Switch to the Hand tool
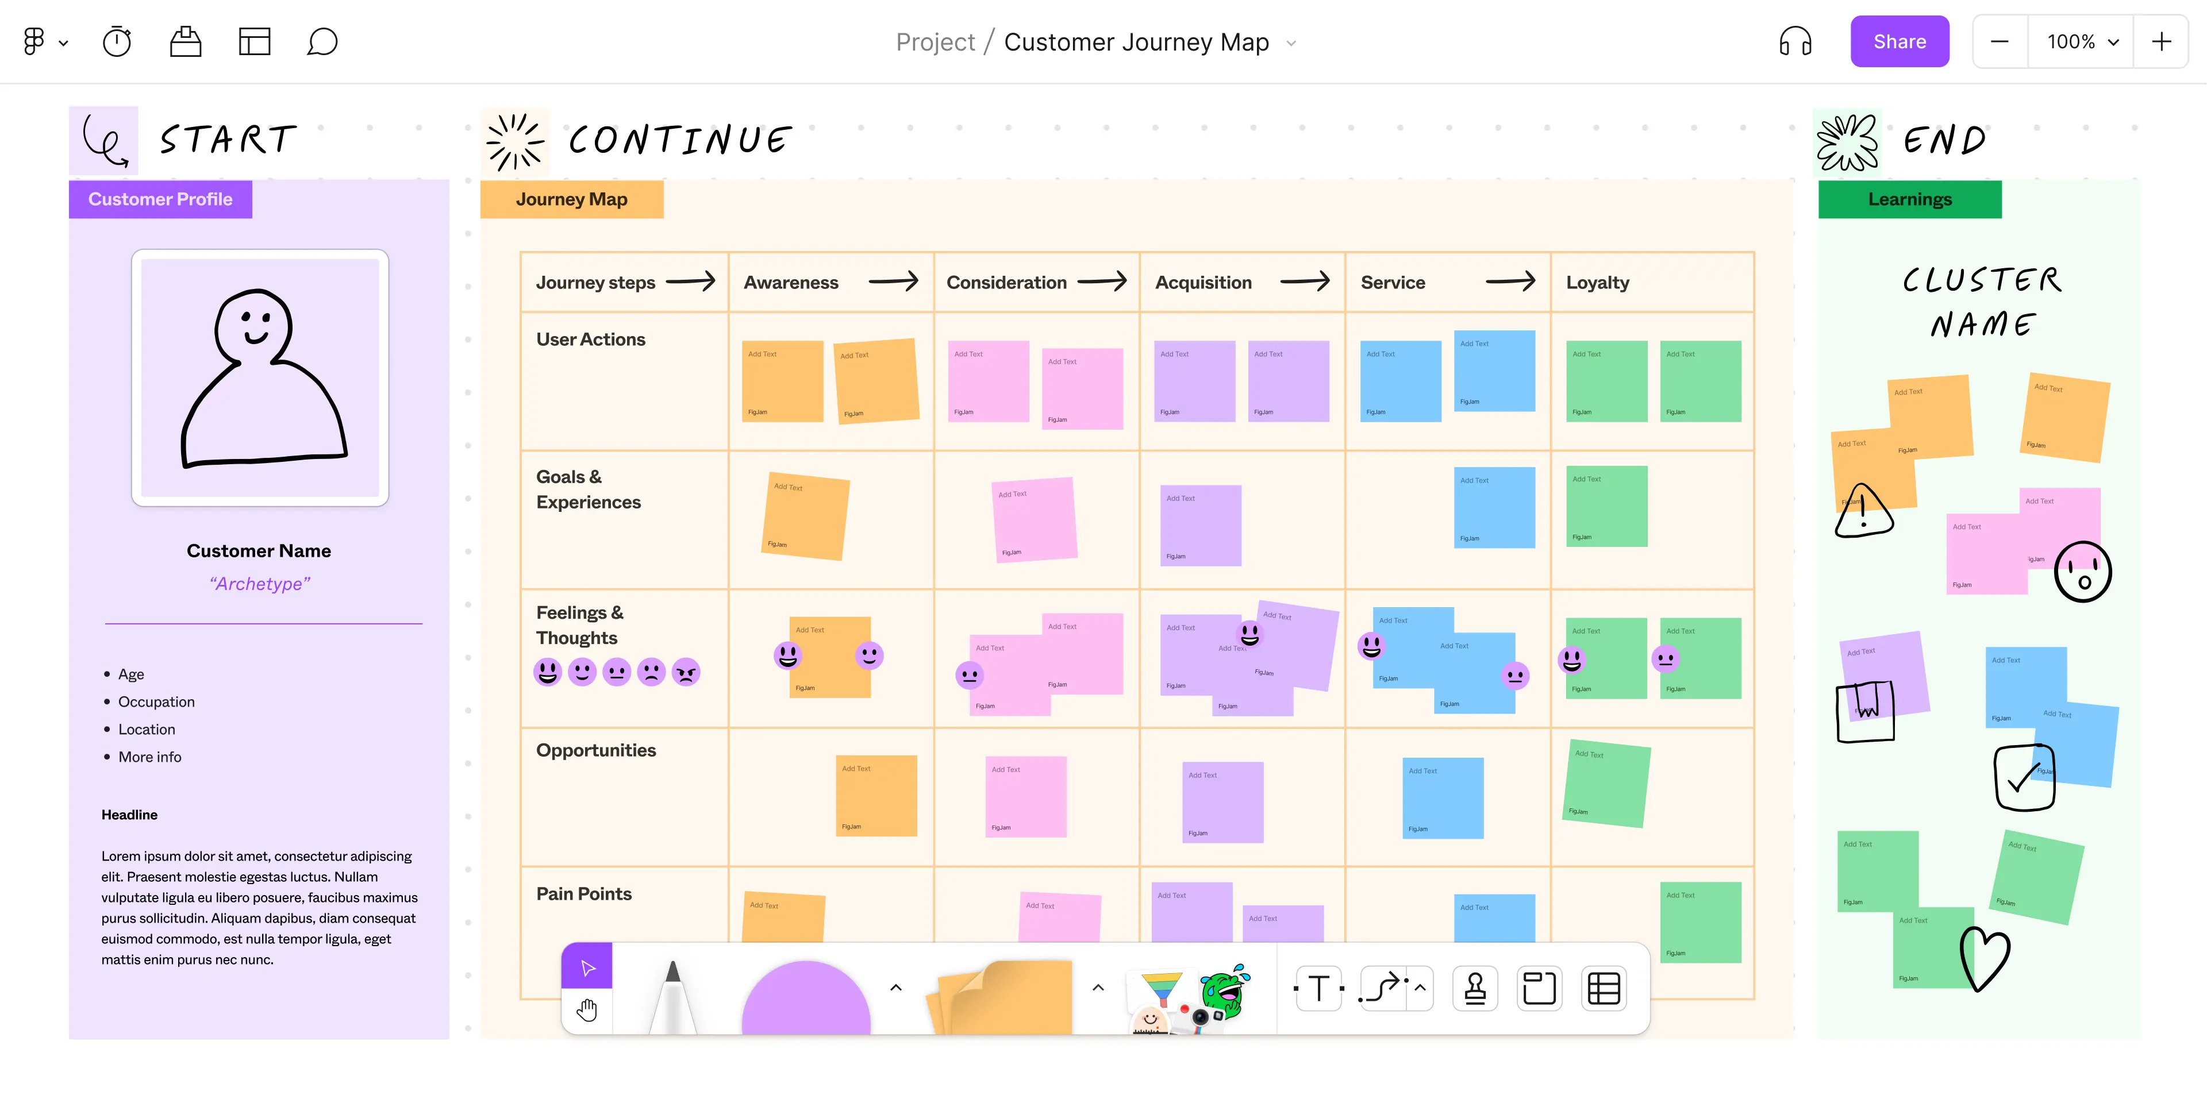The image size is (2207, 1103). pyautogui.click(x=587, y=1011)
